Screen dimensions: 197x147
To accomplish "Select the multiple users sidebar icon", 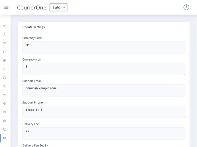I will [x=5, y=86].
